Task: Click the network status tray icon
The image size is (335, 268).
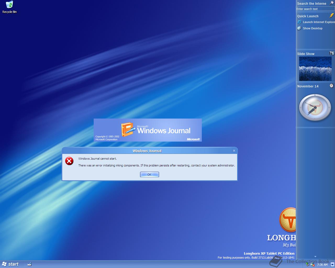Action: tap(308, 264)
